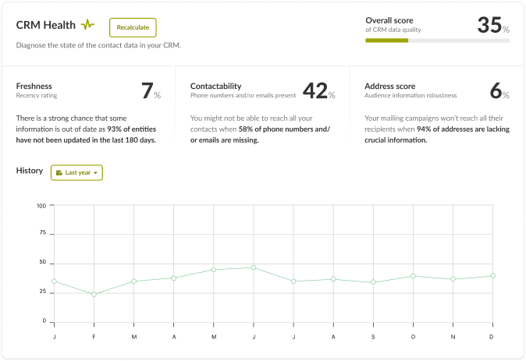The height and width of the screenshot is (361, 526).
Task: Expand the caret arrow next to Last year
Action: point(95,172)
